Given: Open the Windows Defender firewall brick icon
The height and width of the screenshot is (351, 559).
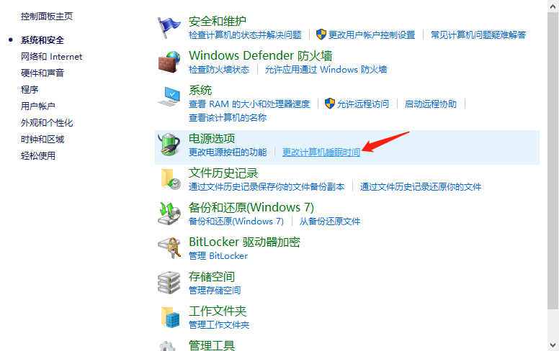Looking at the screenshot, I should 169,63.
